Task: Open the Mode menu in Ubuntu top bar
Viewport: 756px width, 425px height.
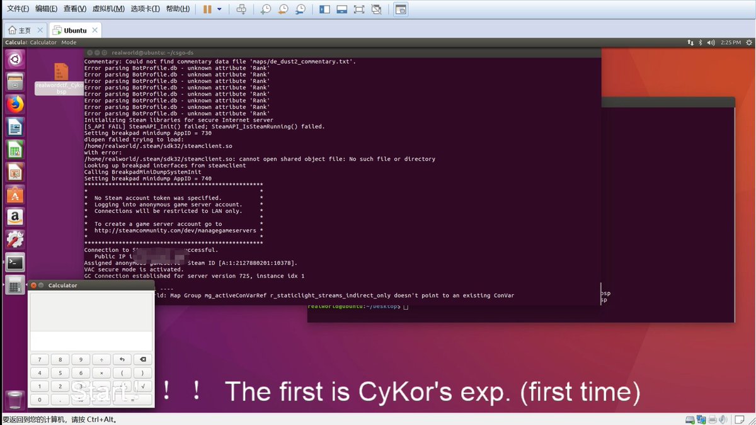Action: 69,42
